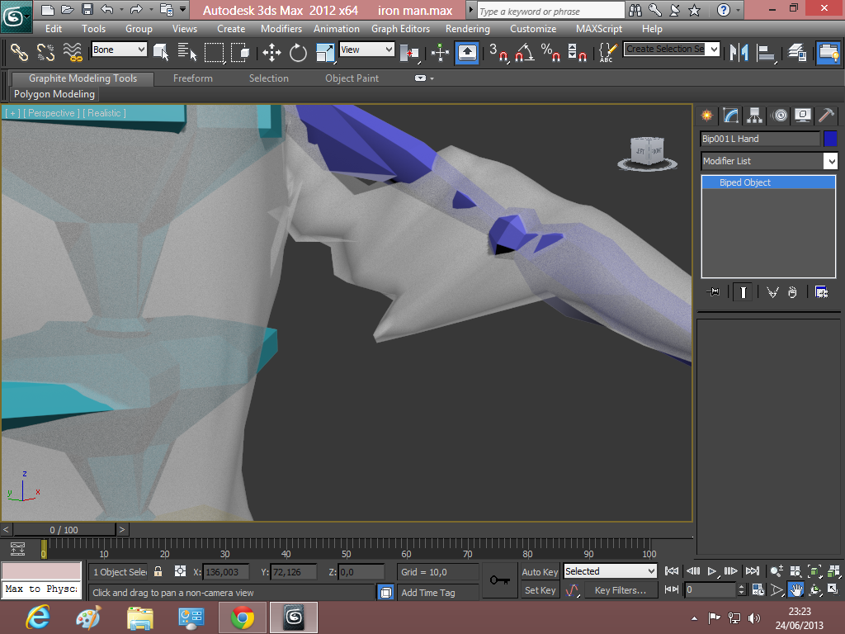
Task: Open the Display command panel tab
Action: click(802, 115)
